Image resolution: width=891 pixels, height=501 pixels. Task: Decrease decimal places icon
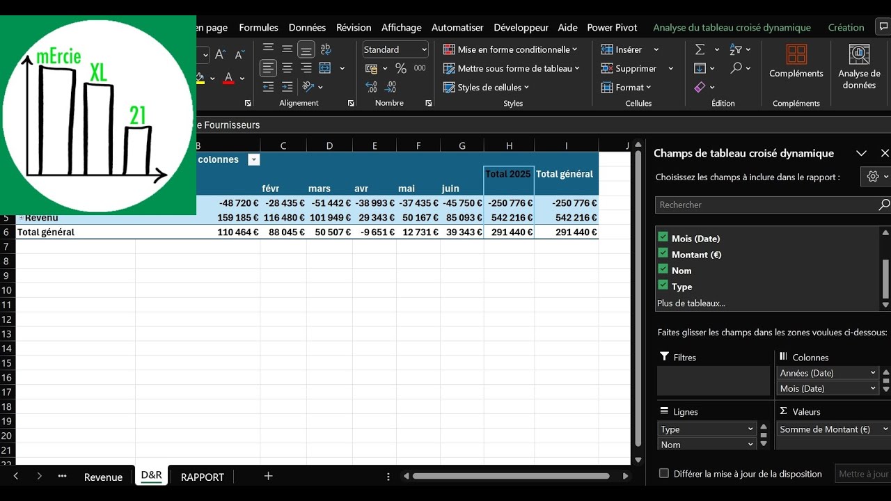click(x=391, y=87)
